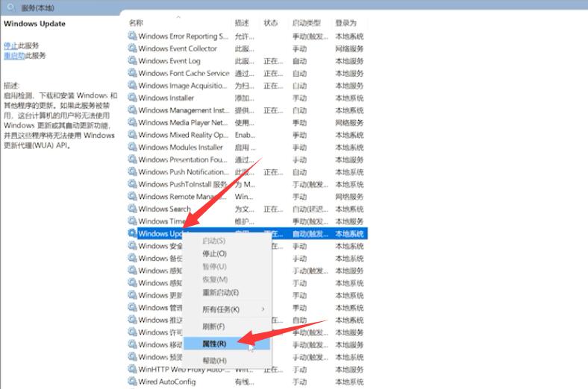Click the 自动(延迟...) startup type of Windows Search

pos(310,209)
